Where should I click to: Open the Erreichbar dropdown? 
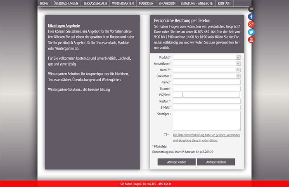pyautogui.click(x=206, y=76)
